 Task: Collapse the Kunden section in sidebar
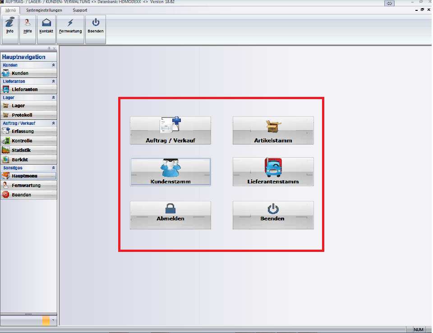(53, 65)
